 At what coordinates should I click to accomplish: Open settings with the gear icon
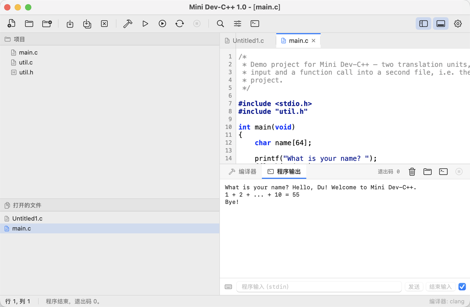pyautogui.click(x=458, y=24)
